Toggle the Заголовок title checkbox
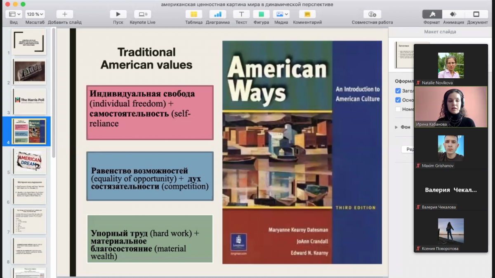495x278 pixels. coord(398,91)
